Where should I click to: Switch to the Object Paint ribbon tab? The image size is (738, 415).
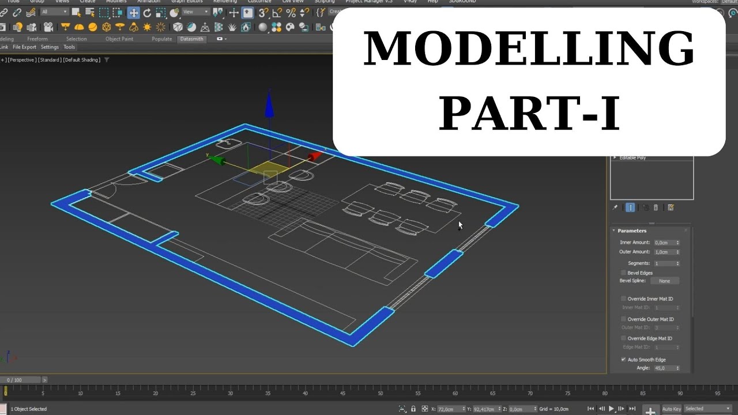119,39
